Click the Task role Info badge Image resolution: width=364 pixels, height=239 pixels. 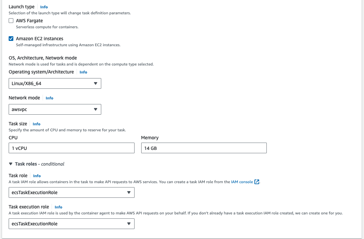click(37, 176)
